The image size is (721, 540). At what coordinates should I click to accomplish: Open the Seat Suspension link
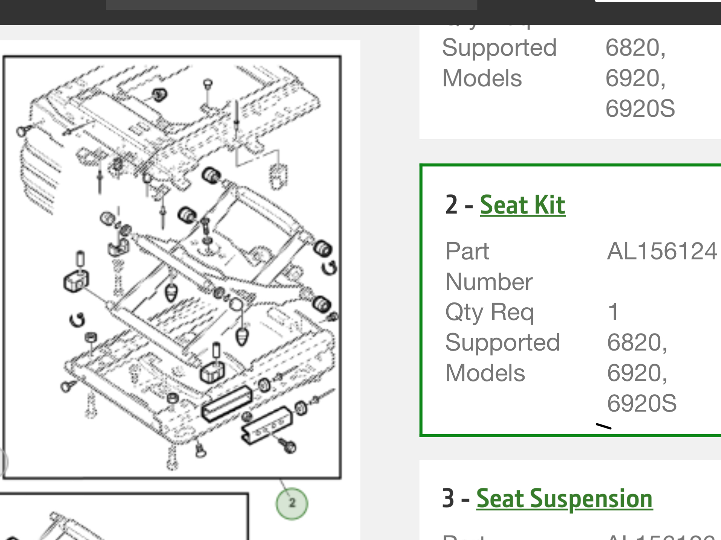[x=564, y=498]
